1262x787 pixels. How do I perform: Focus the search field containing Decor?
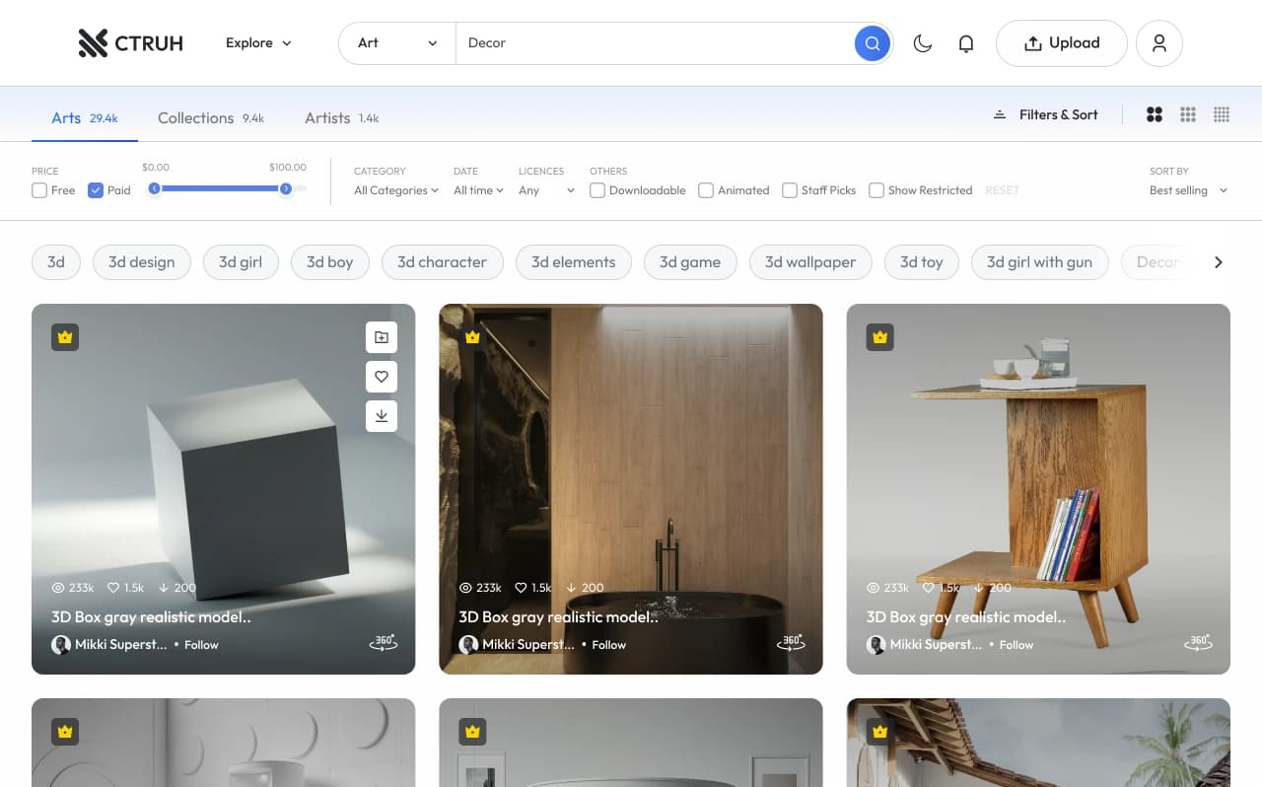click(655, 43)
